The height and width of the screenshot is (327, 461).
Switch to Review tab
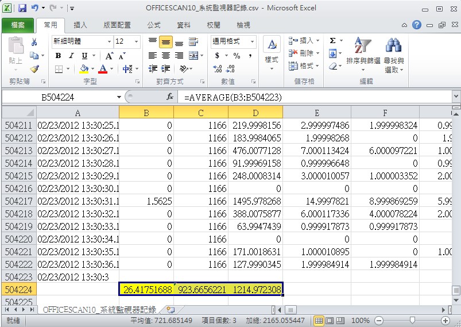(214, 25)
